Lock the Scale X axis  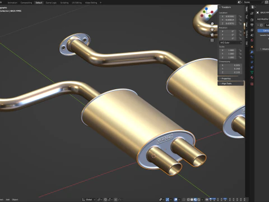[x=240, y=50]
